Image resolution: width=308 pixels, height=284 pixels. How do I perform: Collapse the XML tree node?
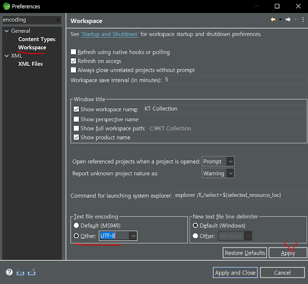pyautogui.click(x=7, y=56)
